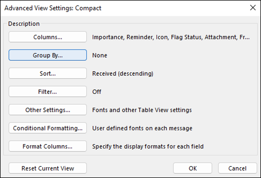Click the "Off" filter status text
This screenshot has width=261, height=178.
97,92
